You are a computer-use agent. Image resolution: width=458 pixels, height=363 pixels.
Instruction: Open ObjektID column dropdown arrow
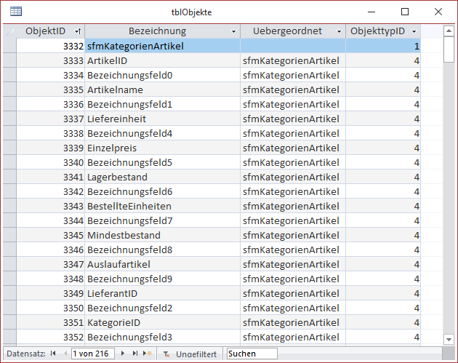point(78,32)
